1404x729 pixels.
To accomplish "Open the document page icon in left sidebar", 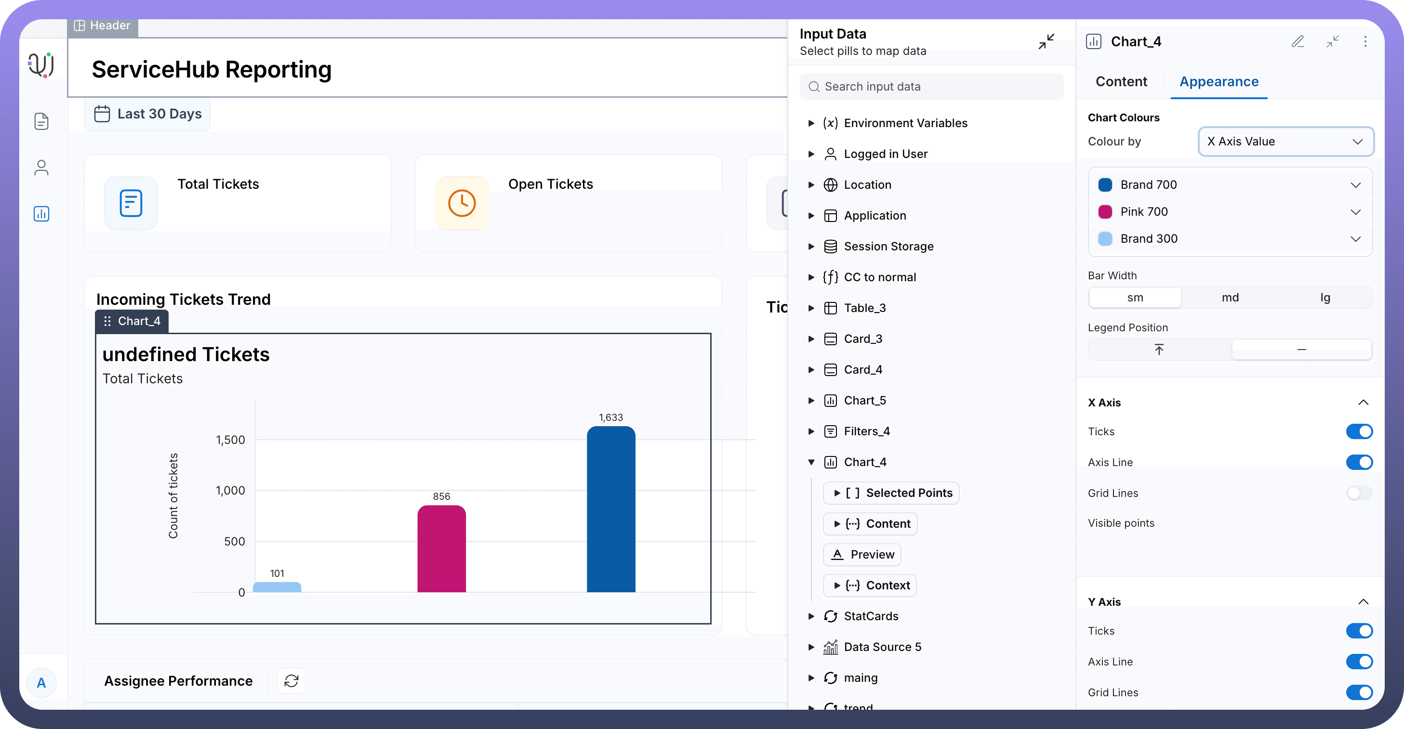I will click(41, 121).
